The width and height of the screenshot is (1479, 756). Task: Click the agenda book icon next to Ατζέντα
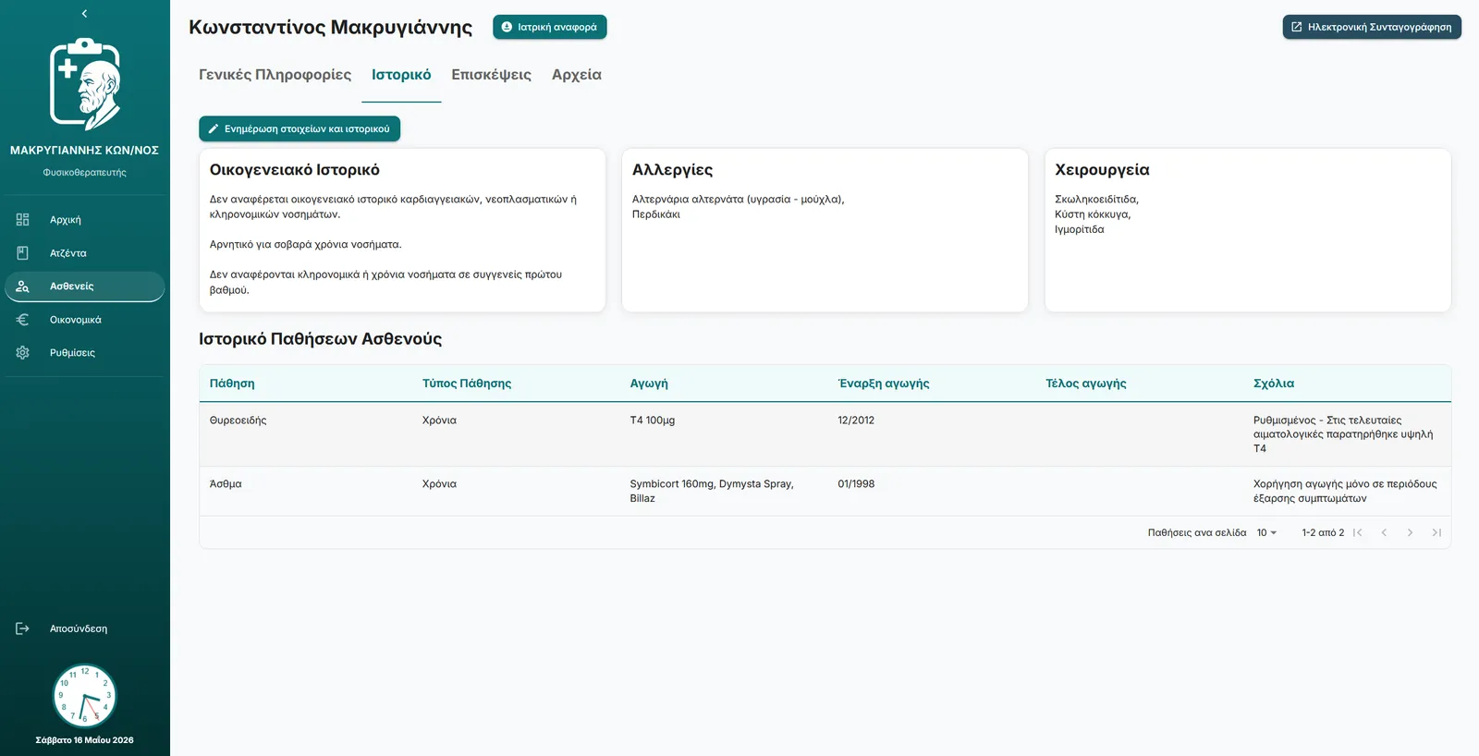pyautogui.click(x=23, y=253)
